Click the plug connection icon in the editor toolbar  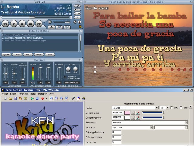coord(73,99)
